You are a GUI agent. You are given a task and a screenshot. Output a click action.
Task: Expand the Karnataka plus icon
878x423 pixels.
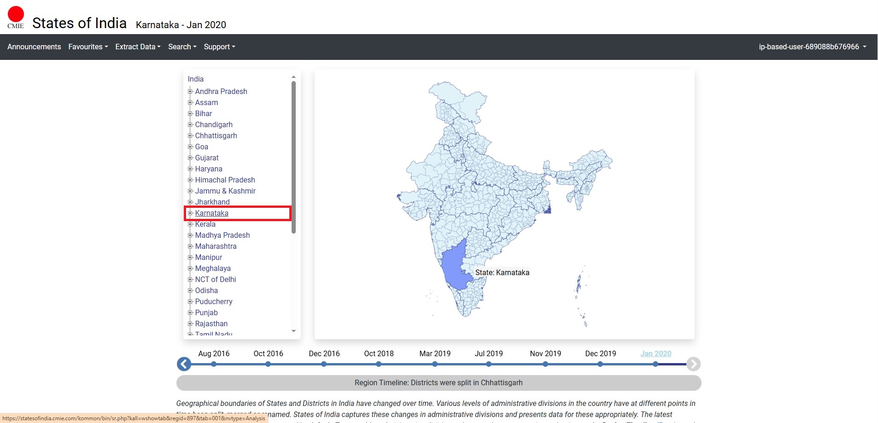pos(190,213)
